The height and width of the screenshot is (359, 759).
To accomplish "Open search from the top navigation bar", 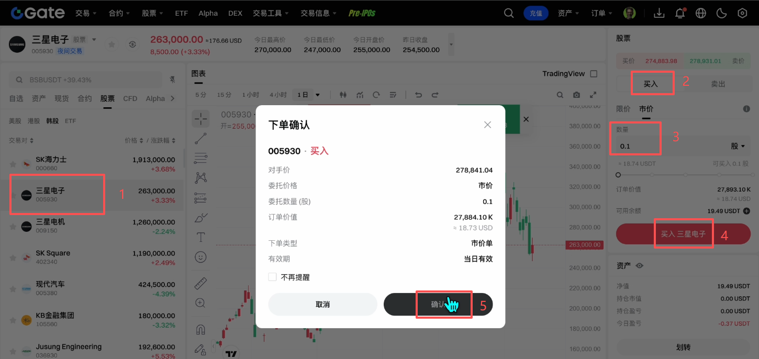I will tap(509, 13).
